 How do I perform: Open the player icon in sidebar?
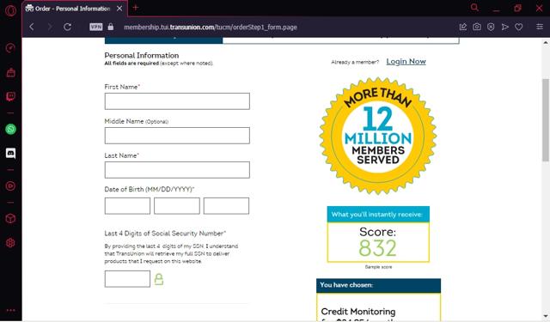point(10,185)
